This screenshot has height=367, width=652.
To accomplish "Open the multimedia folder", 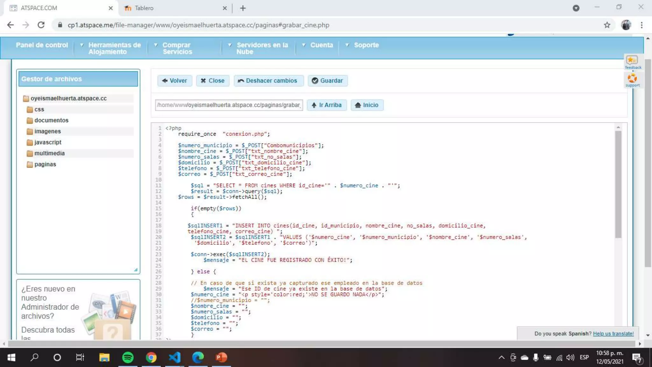I will click(x=49, y=153).
